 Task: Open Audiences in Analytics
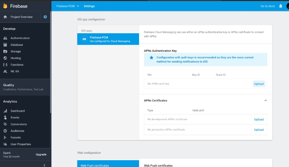click(x=17, y=131)
